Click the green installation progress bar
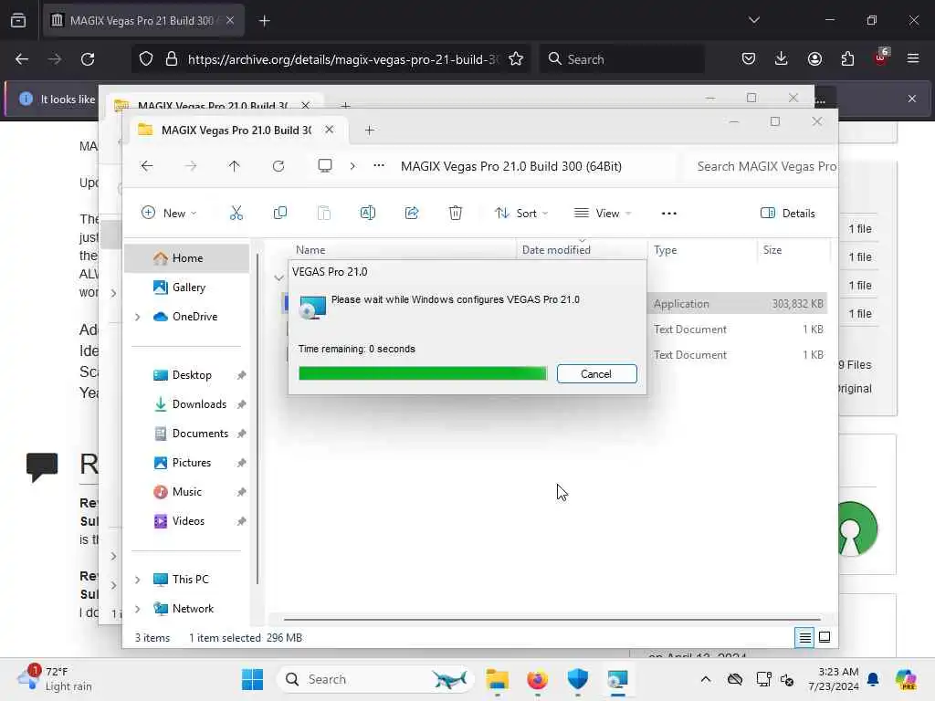 (x=422, y=373)
